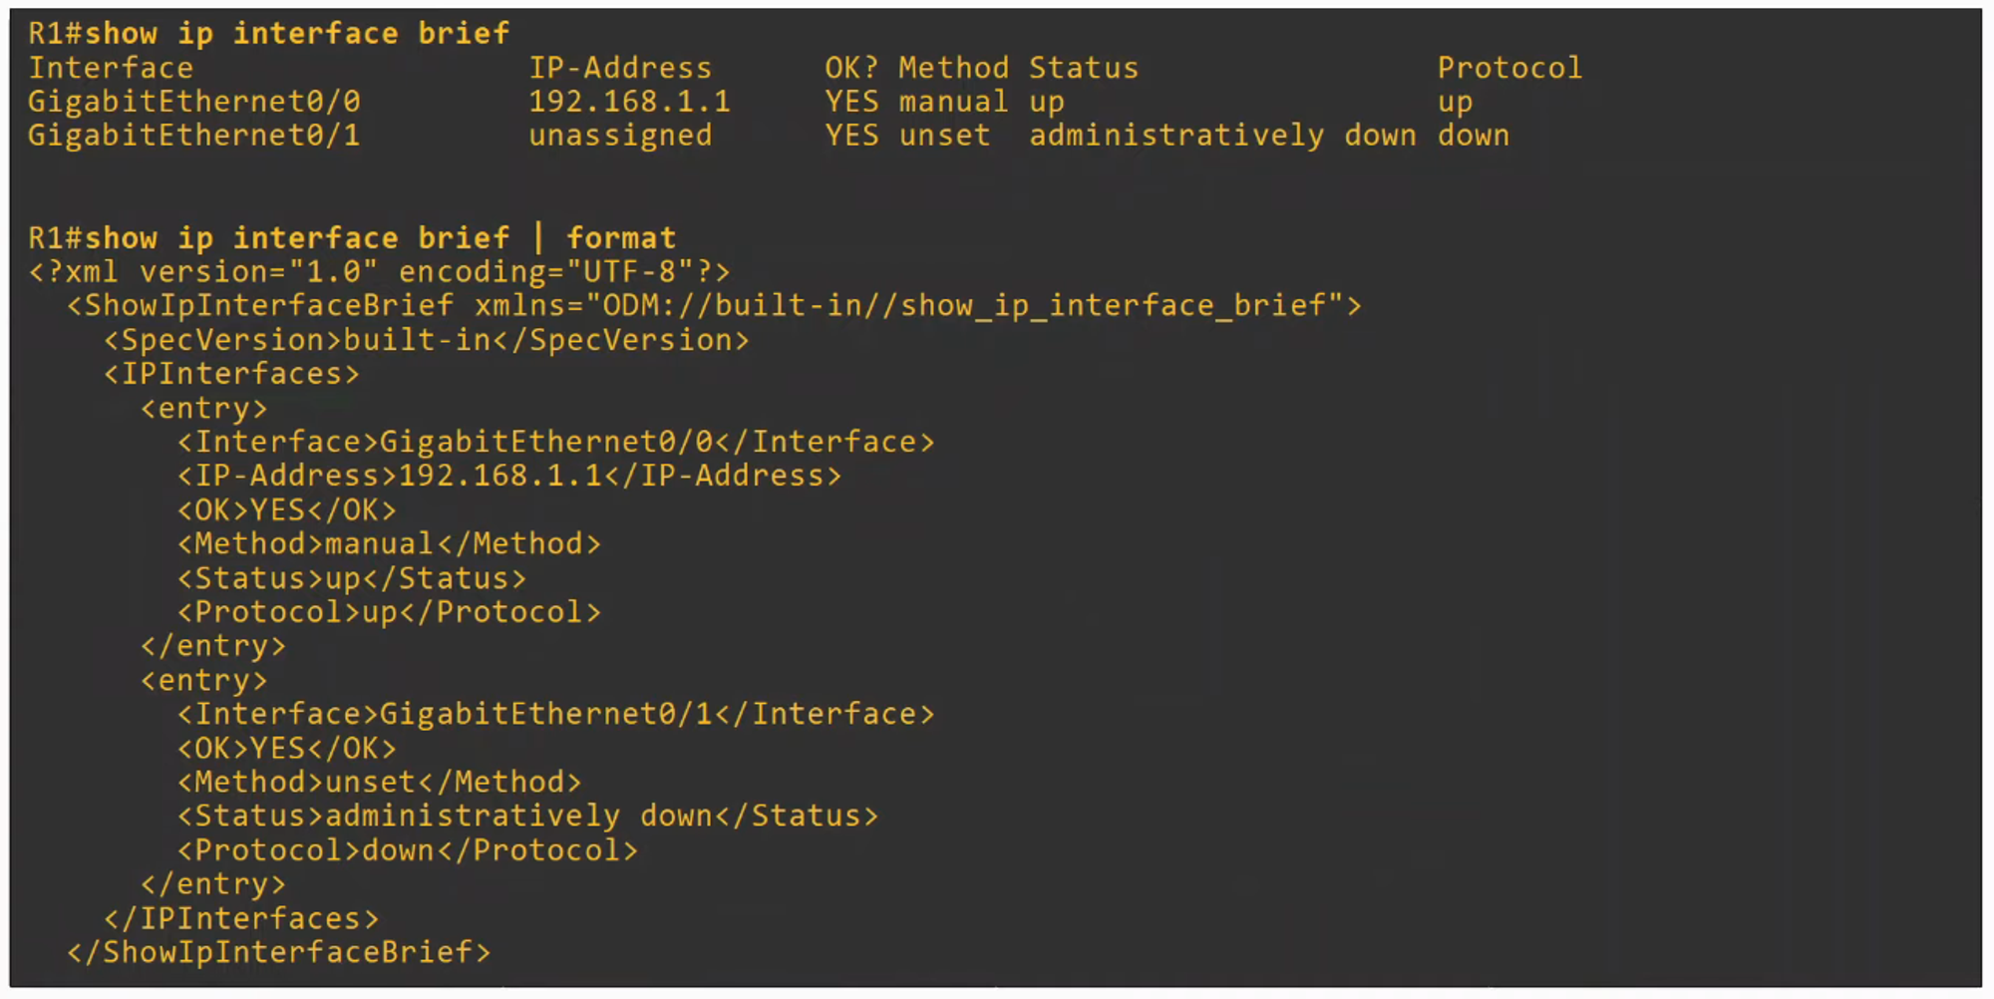Image resolution: width=1994 pixels, height=999 pixels.
Task: Click the XML Method manual line
Action: (389, 544)
